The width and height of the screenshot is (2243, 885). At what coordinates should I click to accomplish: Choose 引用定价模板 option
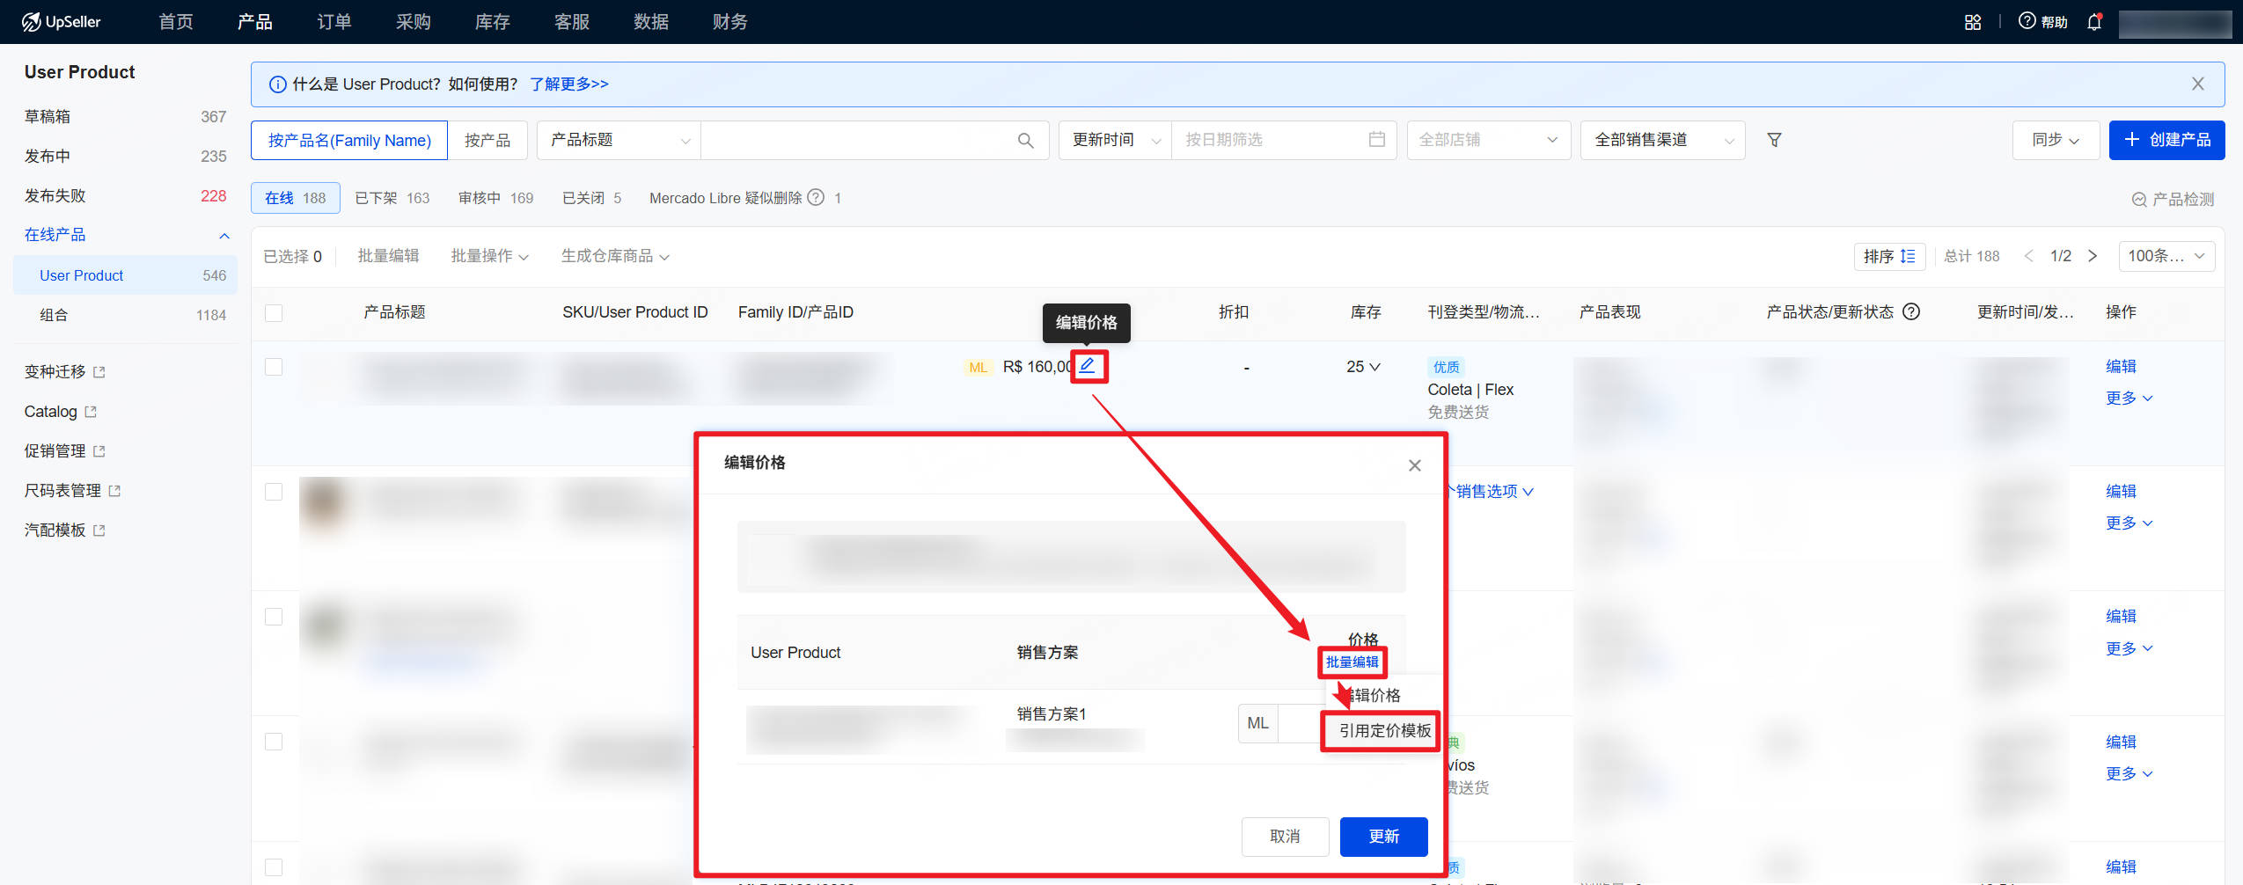pyautogui.click(x=1384, y=731)
